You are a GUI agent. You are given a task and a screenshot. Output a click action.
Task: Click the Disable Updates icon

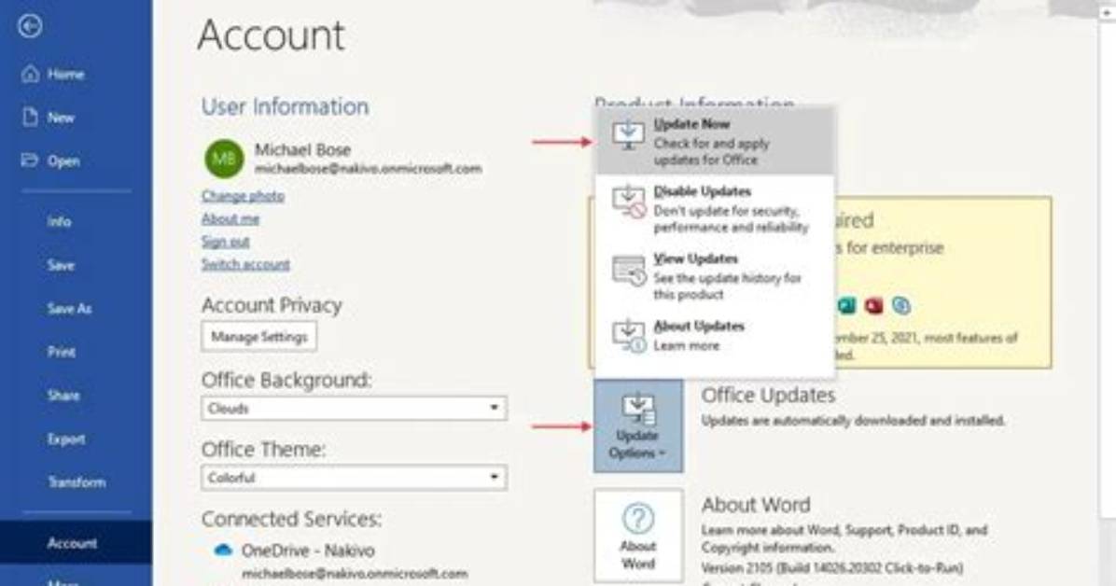tap(629, 202)
